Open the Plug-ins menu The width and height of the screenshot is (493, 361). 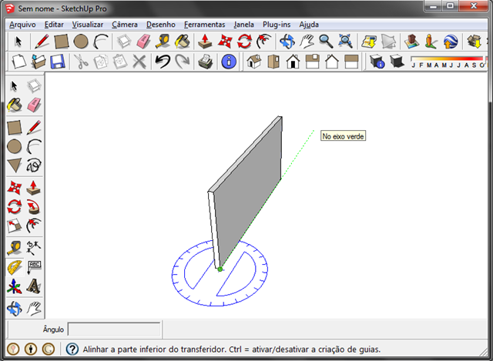click(x=277, y=25)
